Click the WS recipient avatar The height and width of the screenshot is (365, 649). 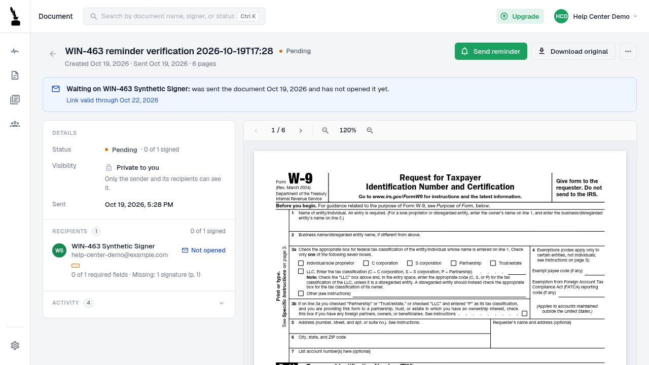click(x=59, y=250)
